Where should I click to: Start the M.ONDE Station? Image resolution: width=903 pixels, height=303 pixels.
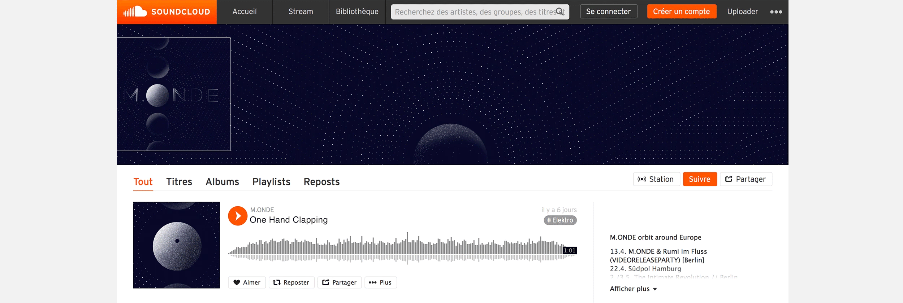656,179
